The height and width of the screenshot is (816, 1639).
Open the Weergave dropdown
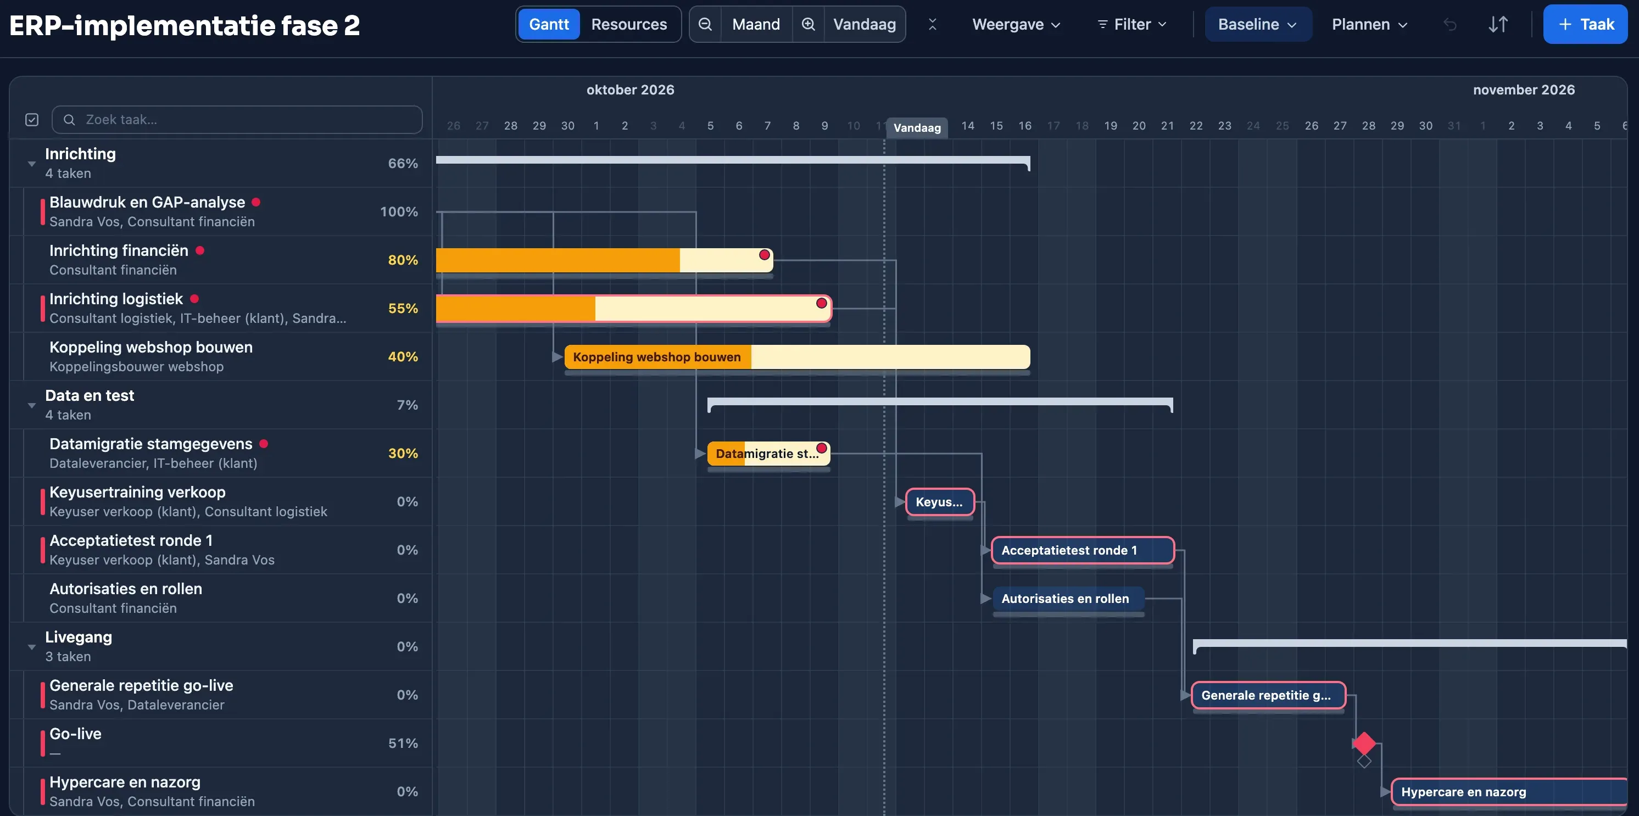point(1016,24)
